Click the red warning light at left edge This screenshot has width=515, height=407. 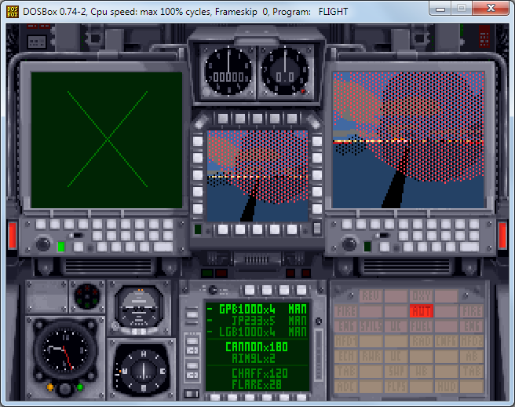tap(13, 235)
